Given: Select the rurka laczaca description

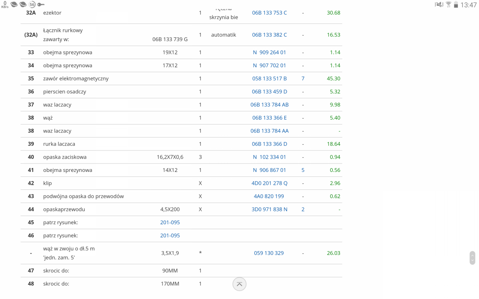Looking at the screenshot, I should pos(59,144).
